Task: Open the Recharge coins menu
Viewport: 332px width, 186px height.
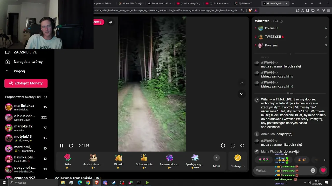Action: [x=238, y=161]
